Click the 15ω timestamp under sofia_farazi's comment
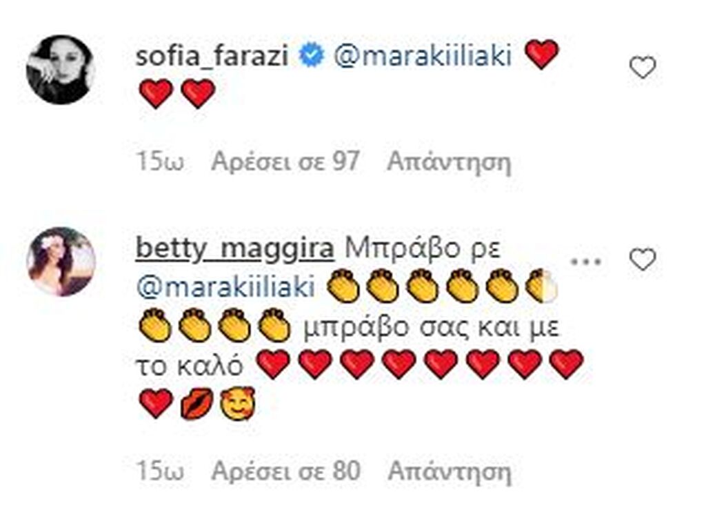 tap(158, 162)
